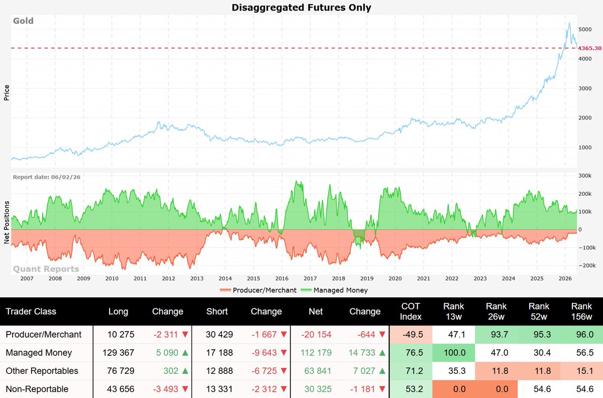Click the 2026 year marker on the axis
Image resolution: width=603 pixels, height=398 pixels.
click(x=565, y=278)
